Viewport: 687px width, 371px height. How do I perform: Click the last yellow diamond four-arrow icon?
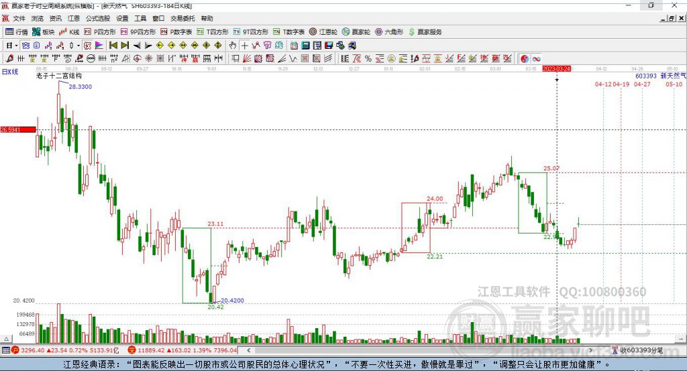tap(218, 46)
